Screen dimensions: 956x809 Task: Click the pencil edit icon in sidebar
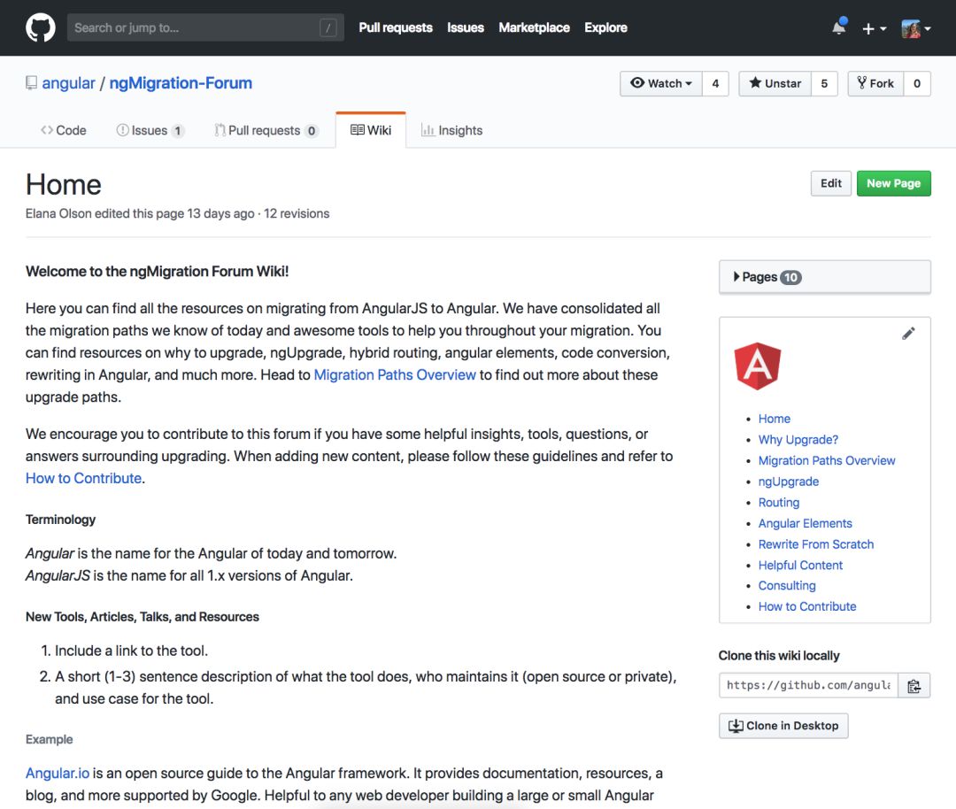pyautogui.click(x=908, y=334)
